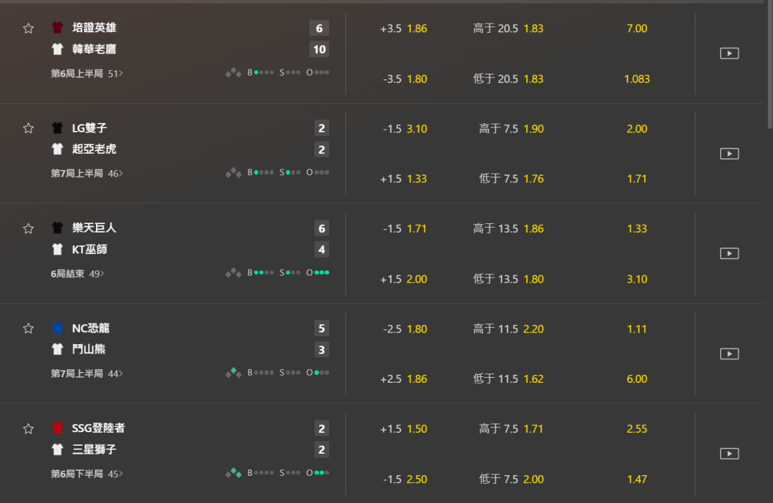
Task: Select +3.5 handicap odds 1.86
Action: [403, 29]
